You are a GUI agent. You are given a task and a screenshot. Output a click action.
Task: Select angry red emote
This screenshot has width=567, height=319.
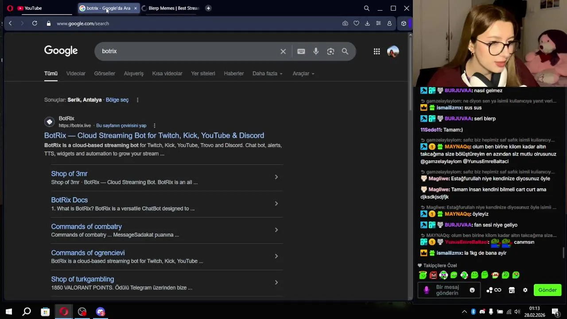[x=433, y=275]
